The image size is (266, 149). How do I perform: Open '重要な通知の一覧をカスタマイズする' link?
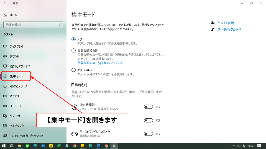click(x=100, y=63)
